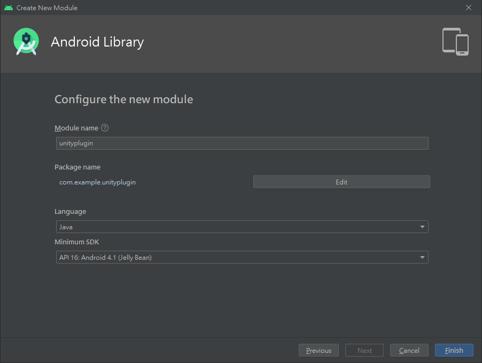Click the Minimum SDK label

point(77,242)
